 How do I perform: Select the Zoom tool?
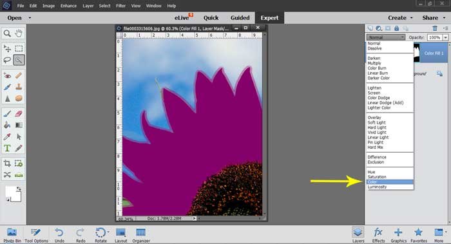pyautogui.click(x=7, y=33)
